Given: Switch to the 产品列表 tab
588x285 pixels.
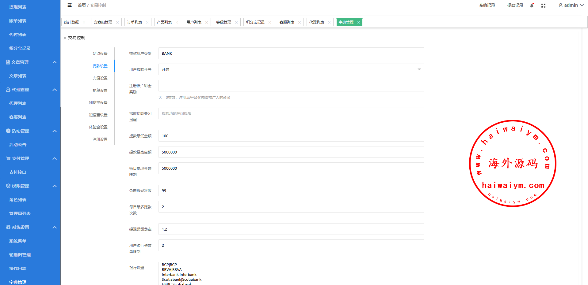Looking at the screenshot, I should pos(164,22).
